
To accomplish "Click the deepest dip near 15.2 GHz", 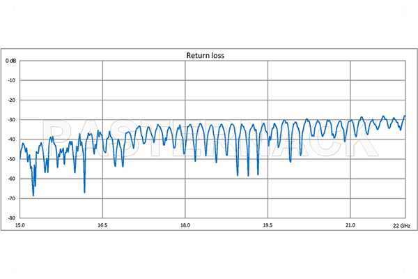I will coord(33,195).
